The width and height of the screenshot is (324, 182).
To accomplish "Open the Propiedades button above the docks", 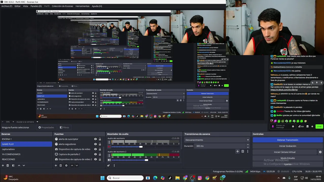I will pyautogui.click(x=46, y=127).
